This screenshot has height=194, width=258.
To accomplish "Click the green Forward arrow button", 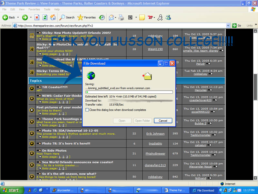I will click(25, 17).
